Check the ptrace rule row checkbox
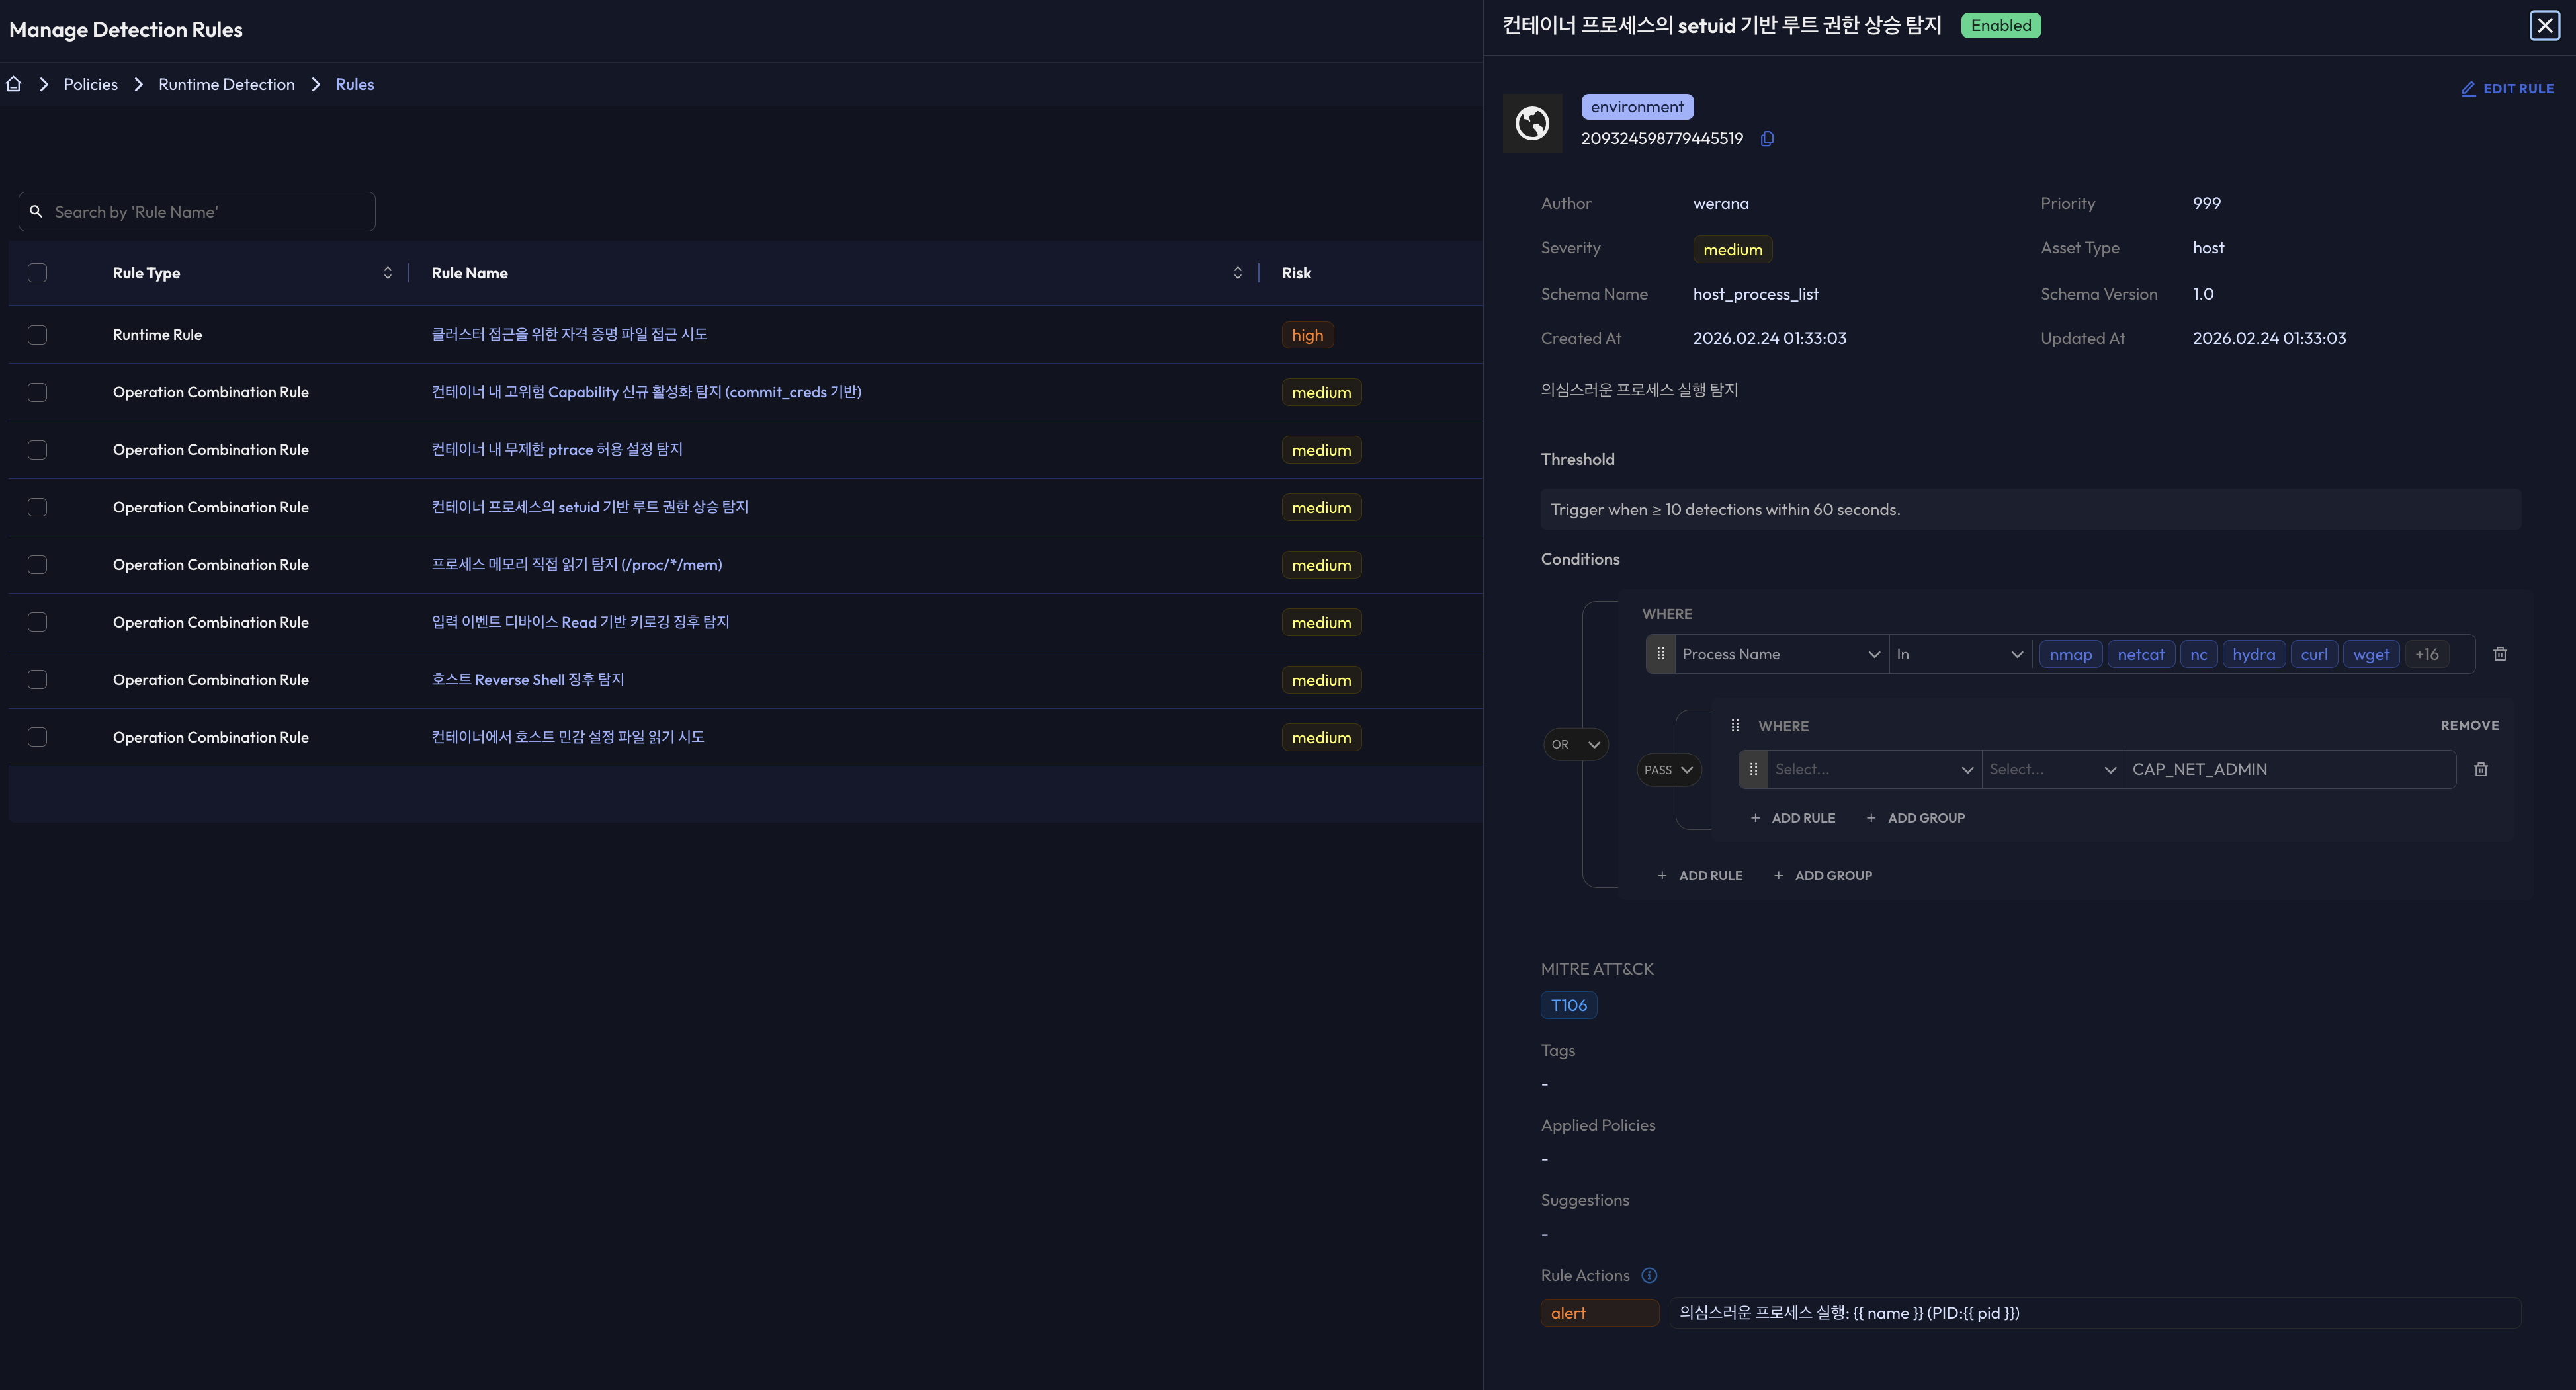Screen dimensions: 2576x1390 [x=37, y=450]
